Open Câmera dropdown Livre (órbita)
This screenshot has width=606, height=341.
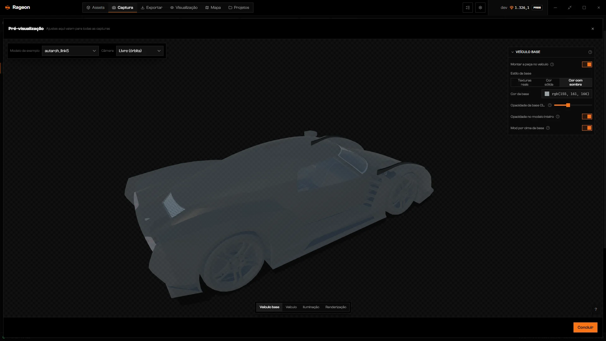140,51
